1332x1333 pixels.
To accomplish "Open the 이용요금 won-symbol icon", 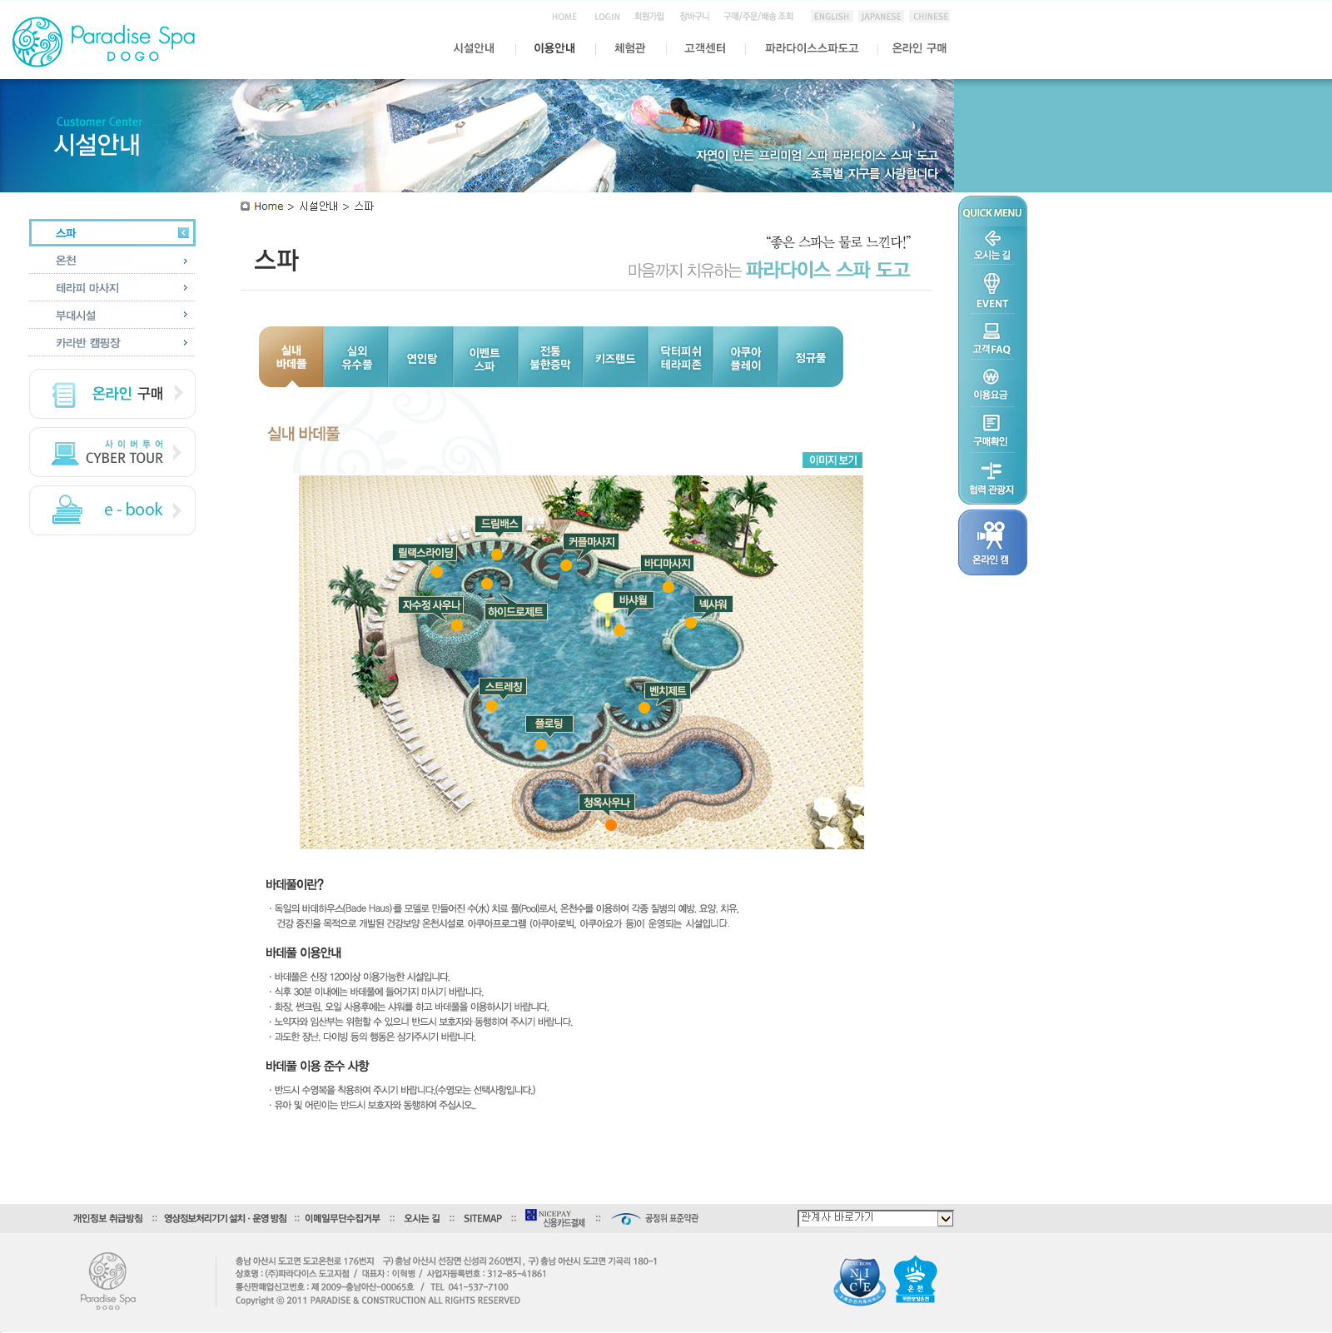I will 991,377.
